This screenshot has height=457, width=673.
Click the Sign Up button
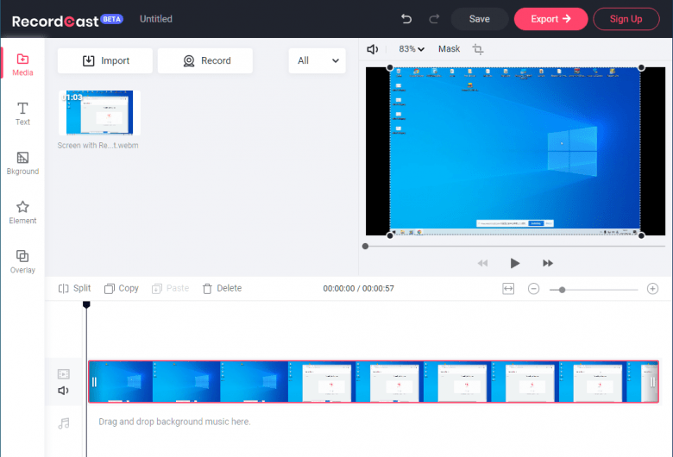[626, 19]
